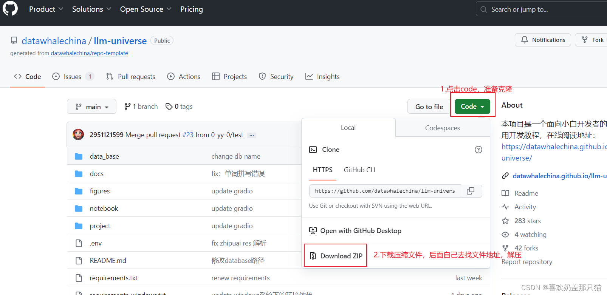Click the 42 forks link

tap(526, 248)
